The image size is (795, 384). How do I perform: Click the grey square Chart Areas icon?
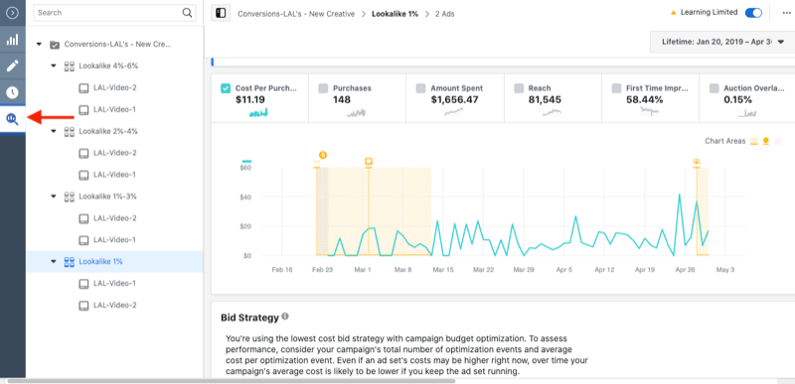(778, 141)
